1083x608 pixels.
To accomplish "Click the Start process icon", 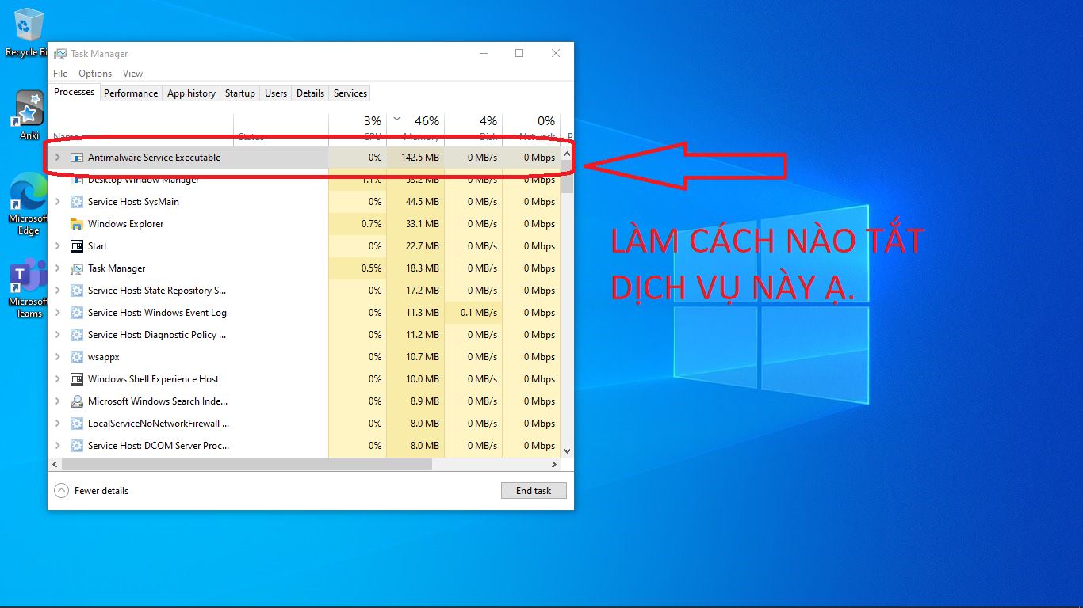I will tap(76, 246).
